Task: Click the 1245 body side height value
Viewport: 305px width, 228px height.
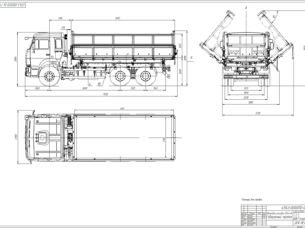Action: [180, 46]
